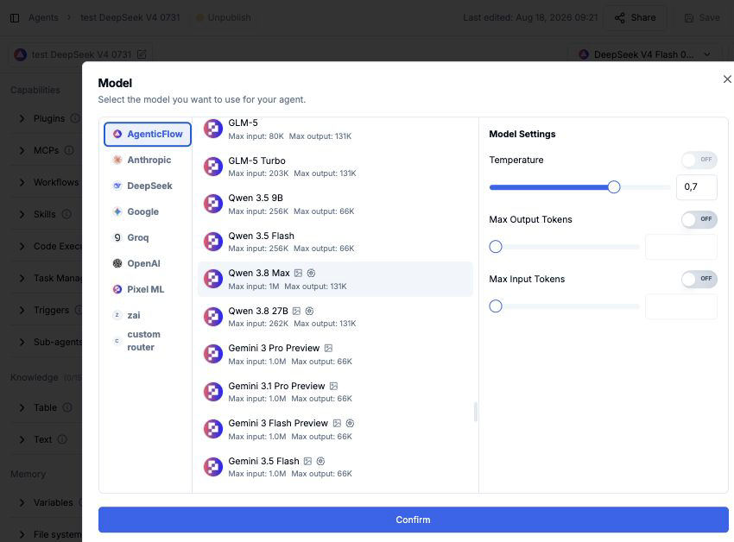Click the Qwen 3.5 9B model logo
The width and height of the screenshot is (734, 542).
213,204
